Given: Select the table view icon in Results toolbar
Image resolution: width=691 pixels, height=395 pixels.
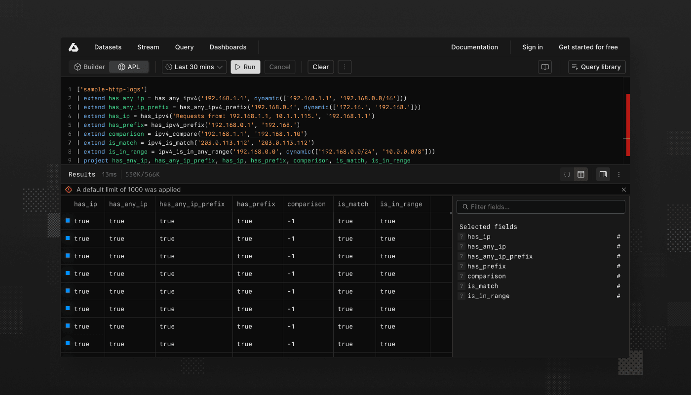Looking at the screenshot, I should (x=581, y=174).
